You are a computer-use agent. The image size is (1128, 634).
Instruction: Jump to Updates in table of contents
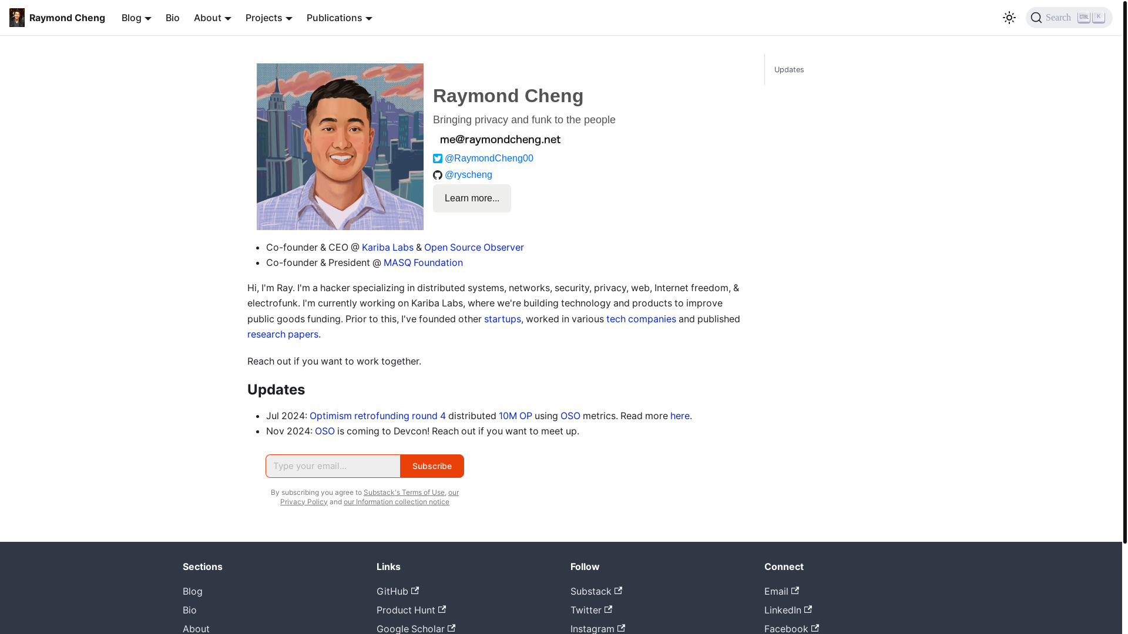coord(788,69)
